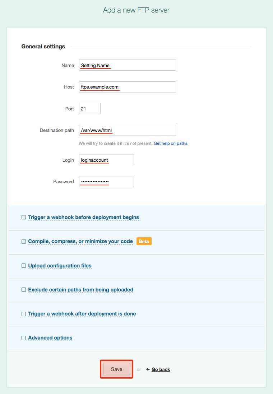Expand the Advanced options section

coord(50,338)
